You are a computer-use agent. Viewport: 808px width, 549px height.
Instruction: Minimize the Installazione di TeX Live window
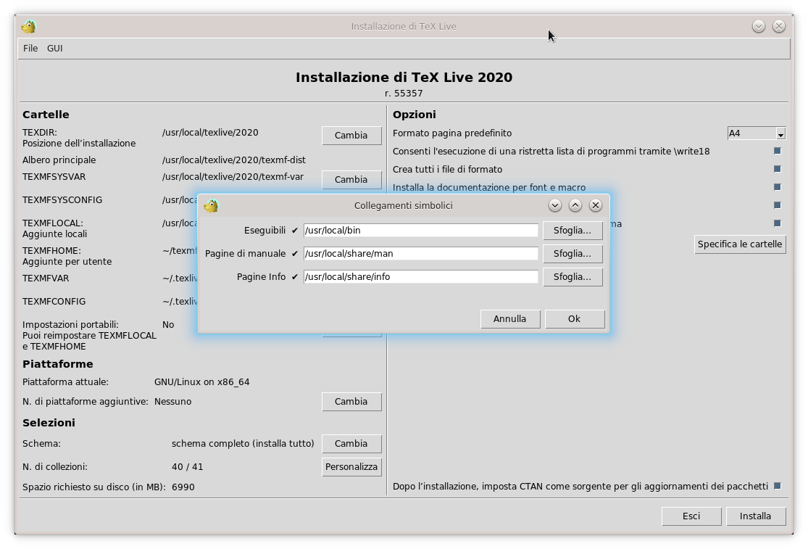click(x=759, y=26)
